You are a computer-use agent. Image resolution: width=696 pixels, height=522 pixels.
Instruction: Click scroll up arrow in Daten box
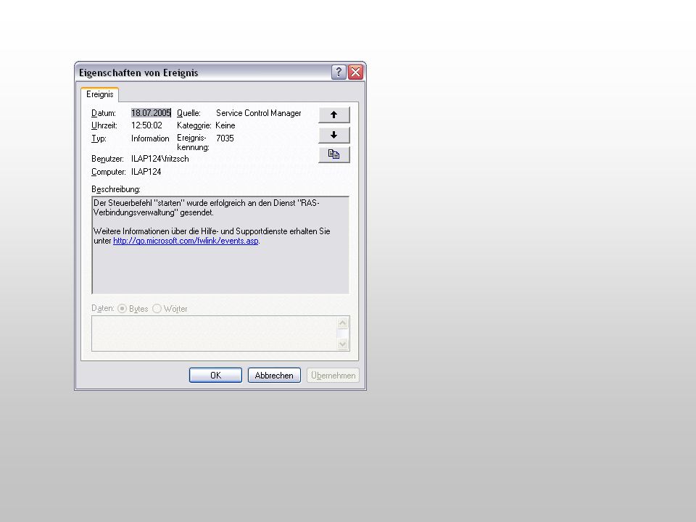[x=342, y=323]
